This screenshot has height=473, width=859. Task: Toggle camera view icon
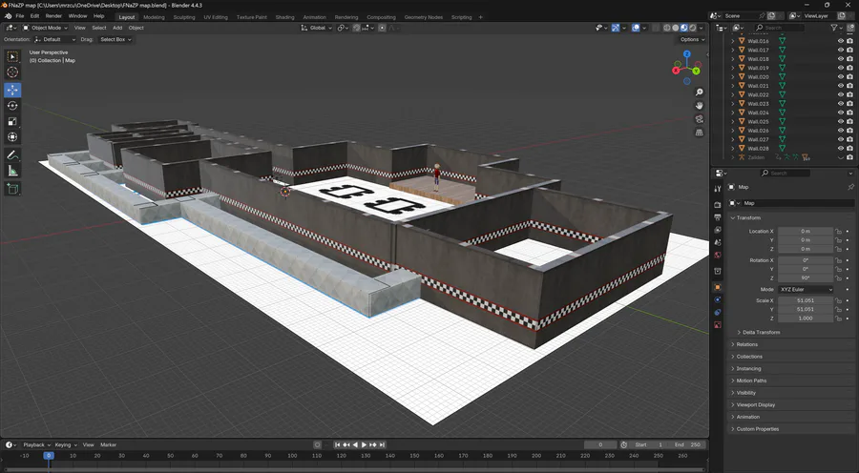[699, 119]
